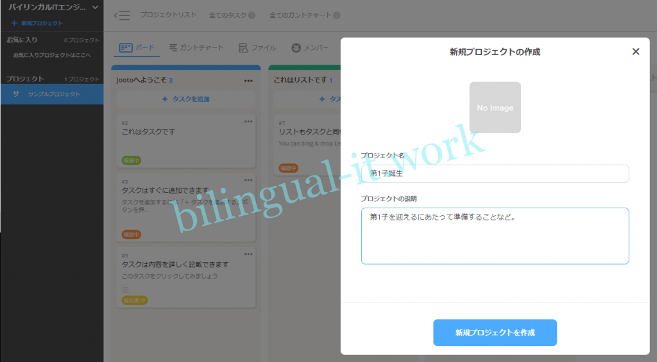Viewport: 657px width, 362px height.
Task: Close the 新規プロジェクトの作成 dialog
Action: coord(636,52)
